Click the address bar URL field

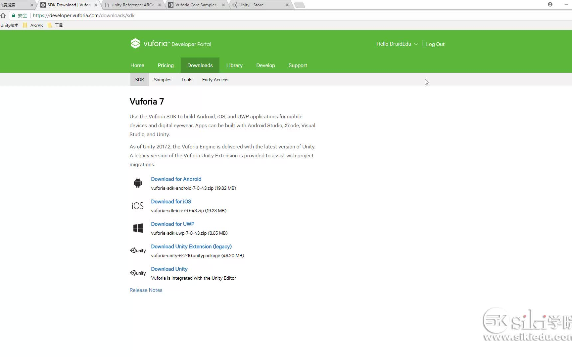tap(291, 16)
